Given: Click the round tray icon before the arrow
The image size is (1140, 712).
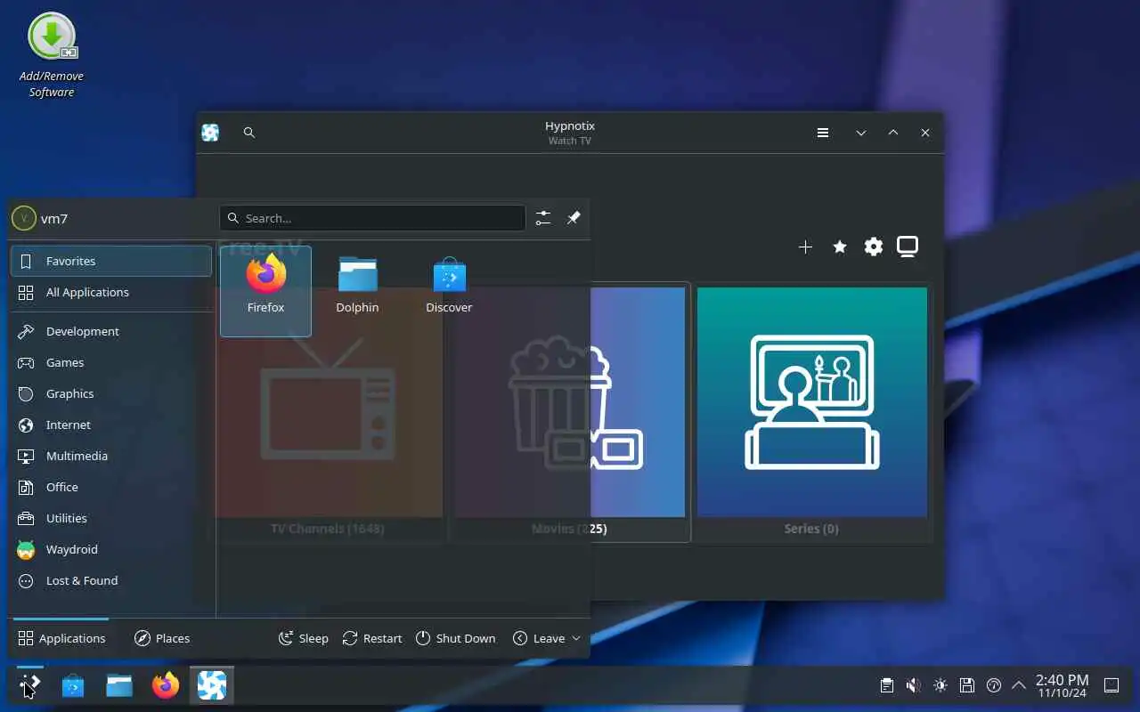Looking at the screenshot, I should (x=994, y=685).
